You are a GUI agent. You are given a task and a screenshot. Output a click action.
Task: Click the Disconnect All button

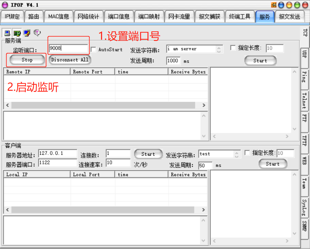[x=70, y=60]
